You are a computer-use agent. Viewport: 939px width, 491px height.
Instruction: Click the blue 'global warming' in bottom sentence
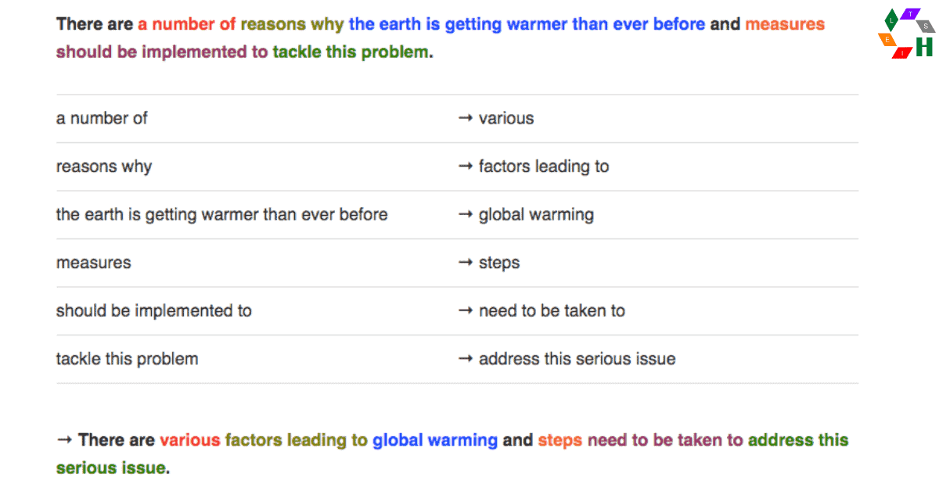coord(435,440)
